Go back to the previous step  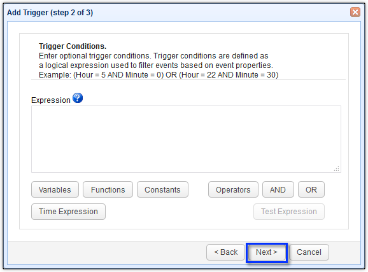point(226,252)
